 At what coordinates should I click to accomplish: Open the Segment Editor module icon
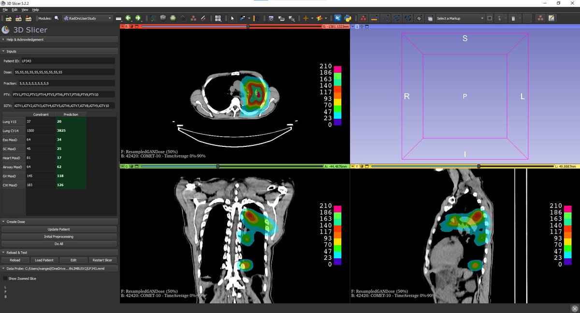click(203, 18)
